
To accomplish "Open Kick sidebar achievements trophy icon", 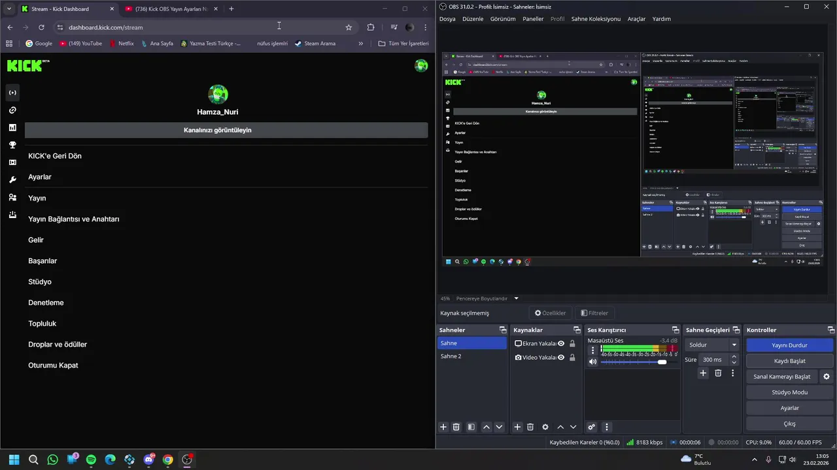I will 12,145.
